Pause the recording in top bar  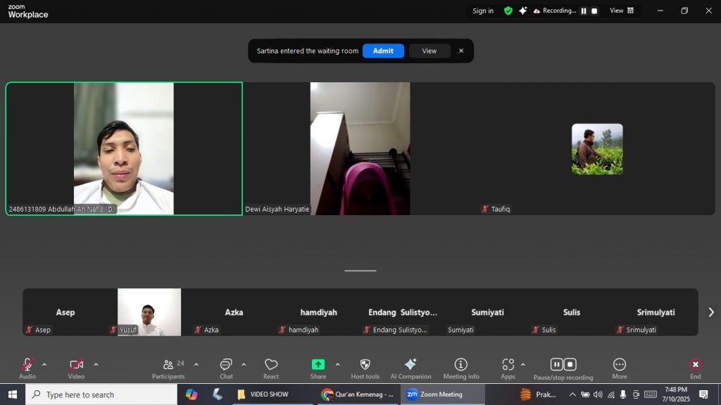pyautogui.click(x=583, y=11)
